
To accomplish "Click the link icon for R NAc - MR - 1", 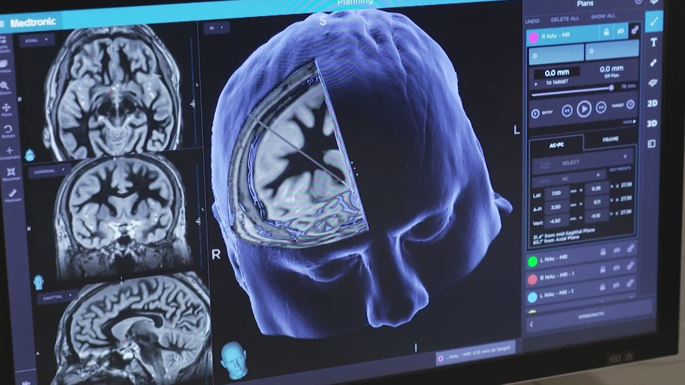I will 630,266.
